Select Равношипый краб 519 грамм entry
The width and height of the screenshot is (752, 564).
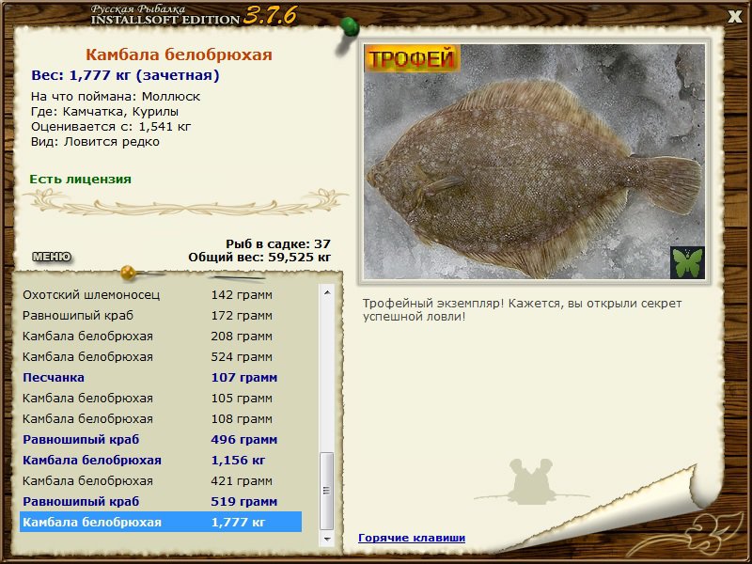point(161,501)
